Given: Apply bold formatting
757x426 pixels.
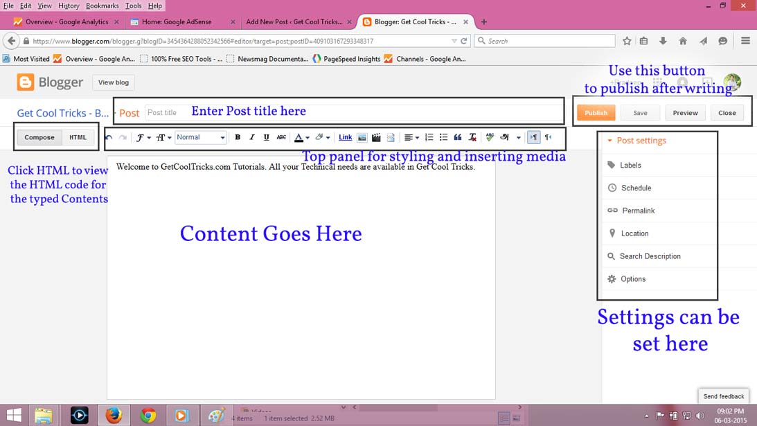Looking at the screenshot, I should [x=238, y=137].
